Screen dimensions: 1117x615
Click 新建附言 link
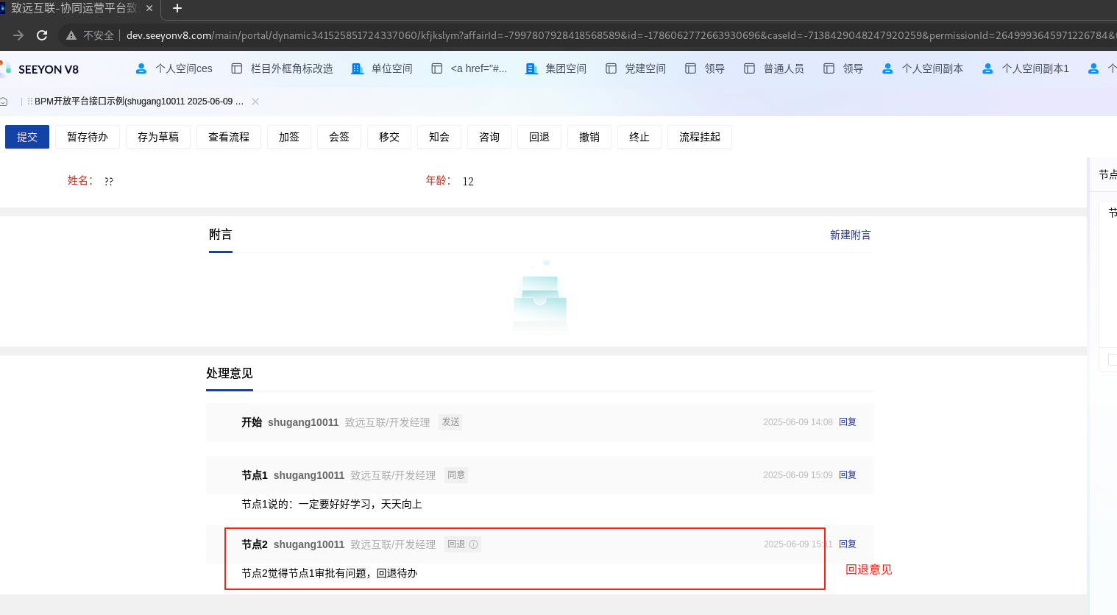(850, 235)
